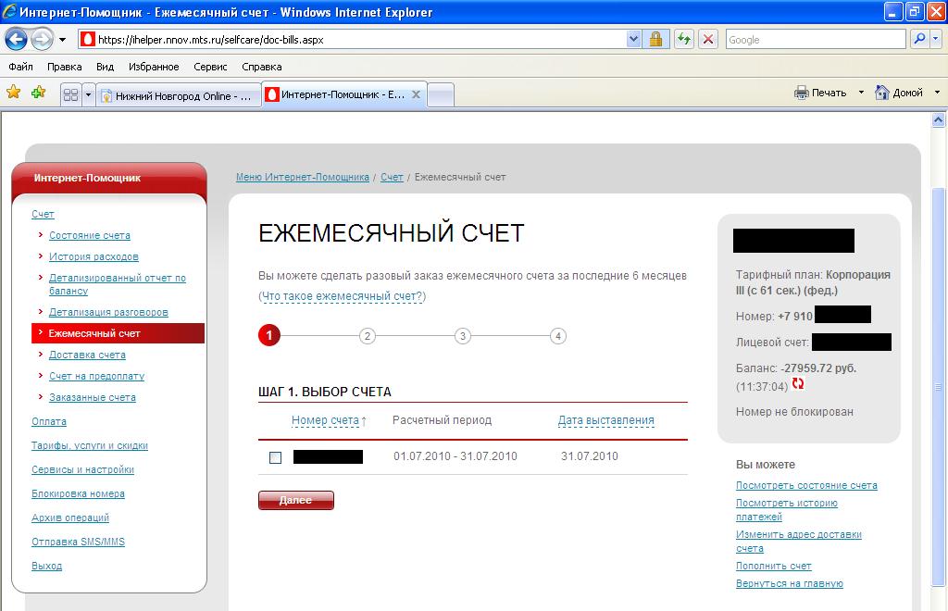
Task: Open search provider options dropdown arrow
Action: click(936, 40)
